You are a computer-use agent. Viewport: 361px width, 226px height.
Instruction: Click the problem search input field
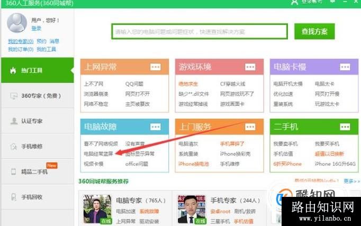[x=200, y=31]
